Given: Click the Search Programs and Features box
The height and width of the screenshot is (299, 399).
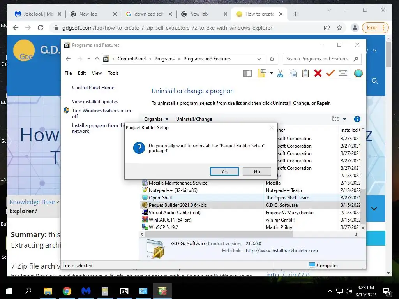Looking at the screenshot, I should point(322,59).
